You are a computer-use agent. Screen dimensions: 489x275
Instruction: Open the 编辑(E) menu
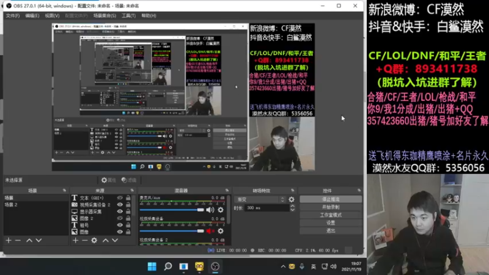pos(32,16)
